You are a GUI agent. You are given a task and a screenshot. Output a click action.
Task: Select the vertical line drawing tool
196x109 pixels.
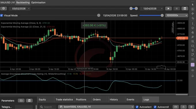click(x=193, y=24)
